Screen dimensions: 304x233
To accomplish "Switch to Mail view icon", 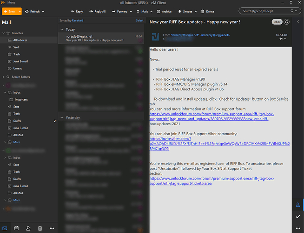I will pyautogui.click(x=5, y=228).
